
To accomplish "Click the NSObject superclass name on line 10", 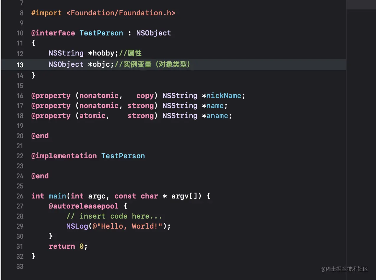I will 153,33.
